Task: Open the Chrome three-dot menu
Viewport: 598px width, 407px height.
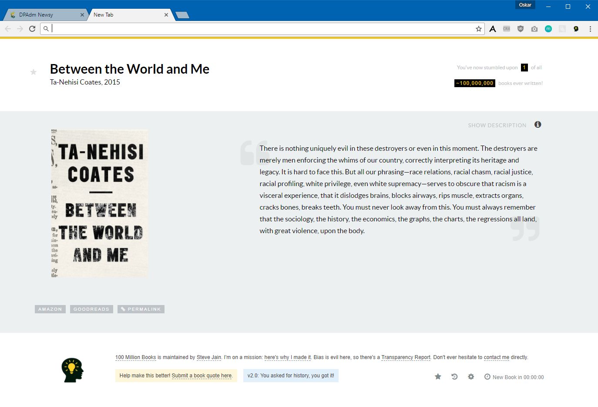Action: 590,29
